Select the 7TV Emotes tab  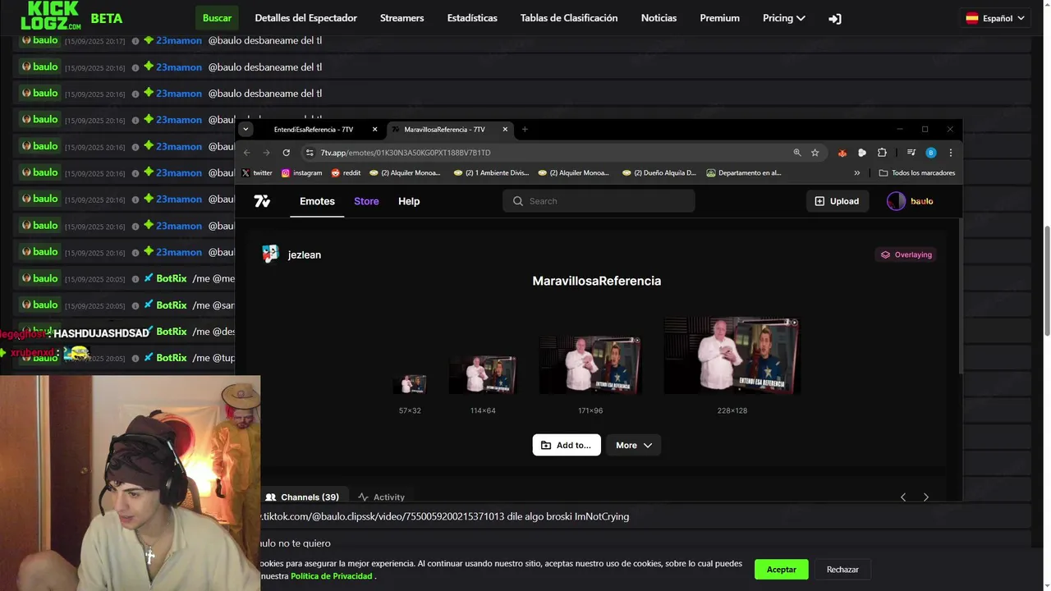[317, 201]
